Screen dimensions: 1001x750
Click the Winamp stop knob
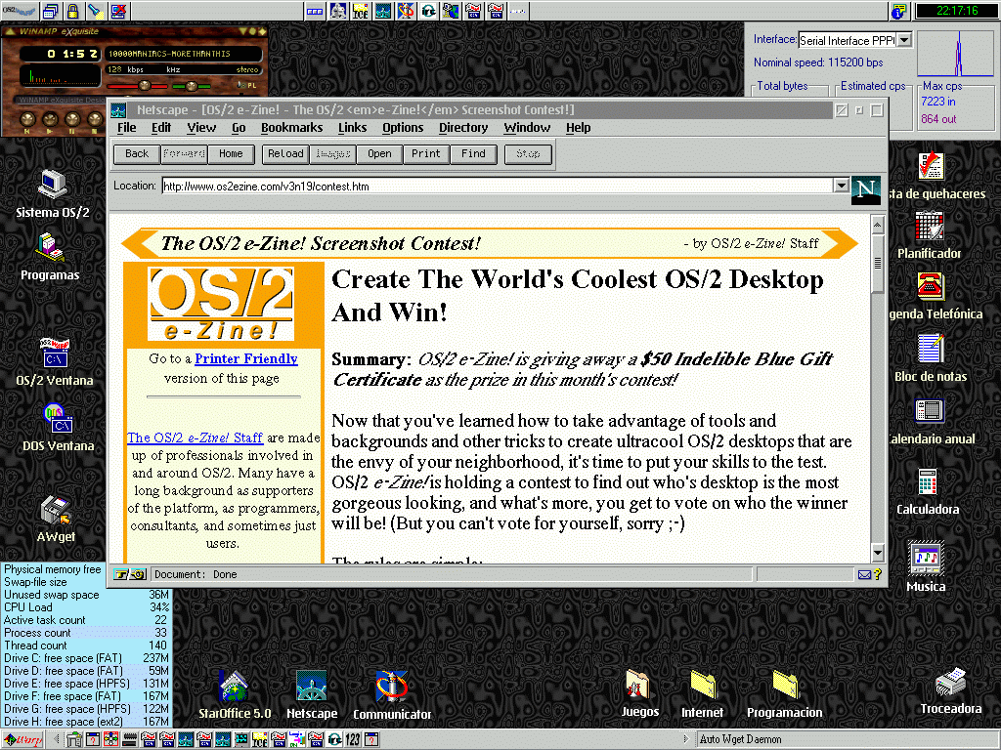pos(95,119)
